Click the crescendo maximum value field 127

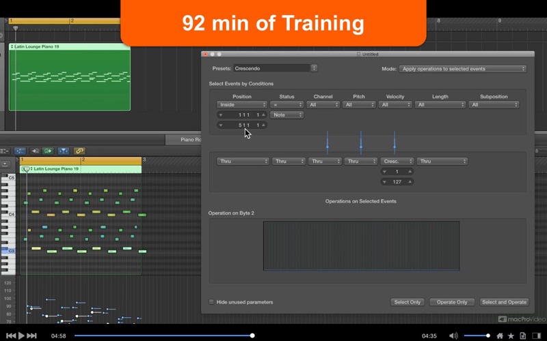tap(397, 181)
